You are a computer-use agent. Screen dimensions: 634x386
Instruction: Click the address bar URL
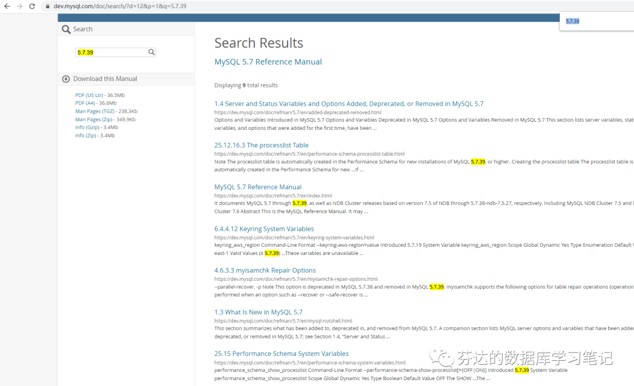tap(120, 6)
